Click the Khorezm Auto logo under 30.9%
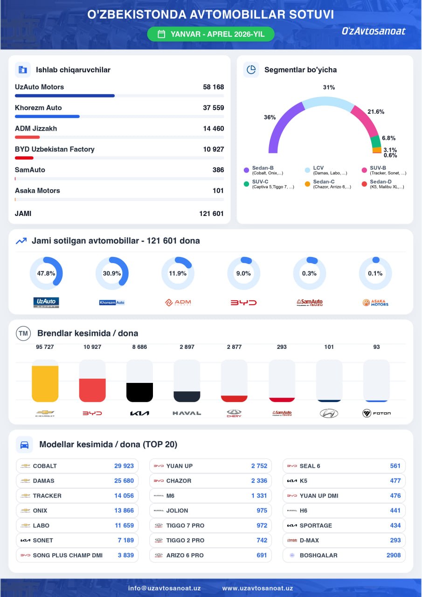Screen dimensions: 422x597 pos(112,302)
